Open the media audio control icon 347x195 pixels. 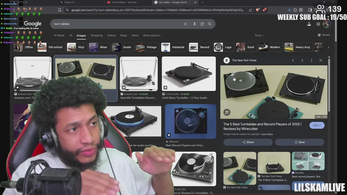pos(289,10)
